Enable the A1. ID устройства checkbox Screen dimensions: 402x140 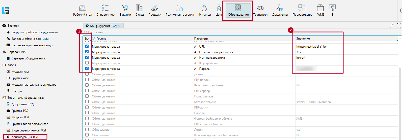tap(87, 63)
